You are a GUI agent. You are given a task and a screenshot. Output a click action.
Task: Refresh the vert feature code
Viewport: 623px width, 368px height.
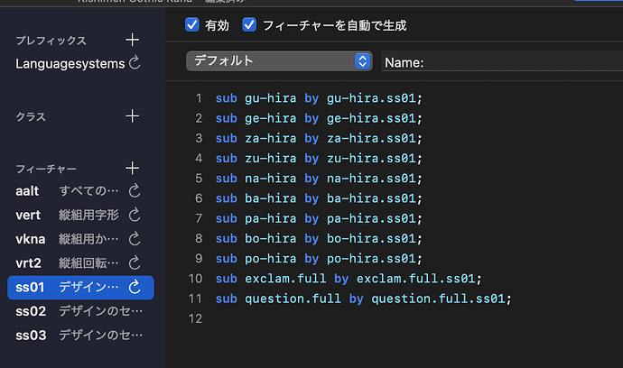pyautogui.click(x=135, y=215)
